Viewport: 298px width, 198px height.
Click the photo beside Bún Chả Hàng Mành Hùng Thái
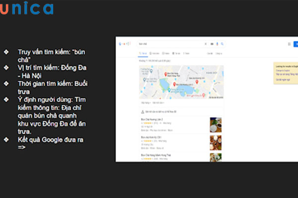tap(216, 157)
